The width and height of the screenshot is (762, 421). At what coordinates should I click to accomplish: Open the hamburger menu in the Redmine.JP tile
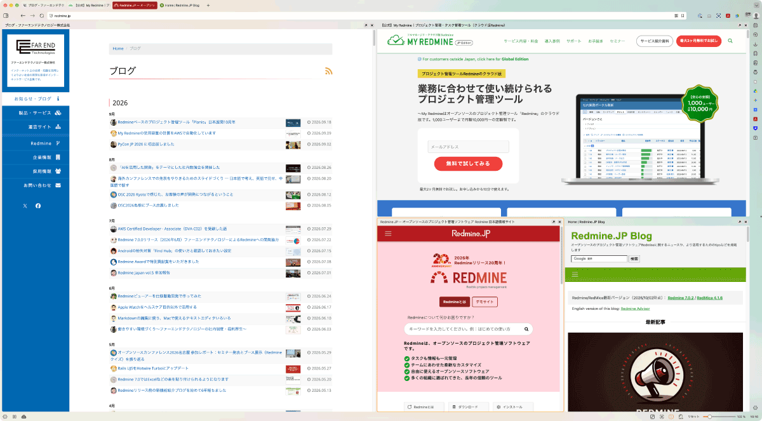coord(388,234)
